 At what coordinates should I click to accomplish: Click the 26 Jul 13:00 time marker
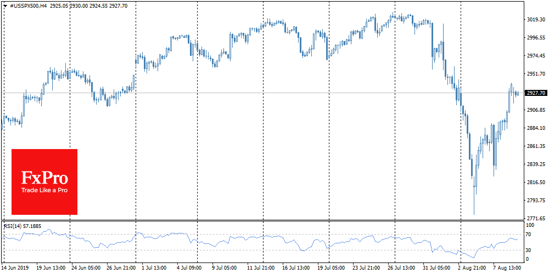400,269
